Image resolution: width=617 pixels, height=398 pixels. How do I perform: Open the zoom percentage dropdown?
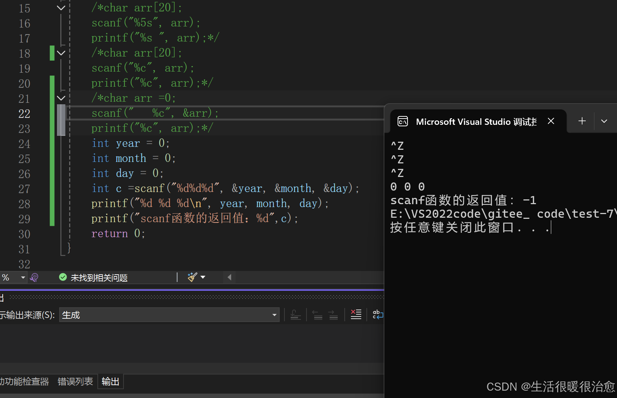point(23,277)
